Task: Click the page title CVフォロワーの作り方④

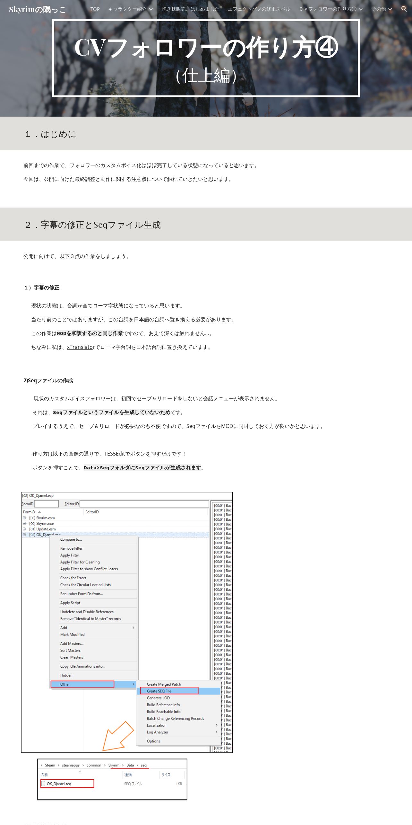Action: (206, 48)
